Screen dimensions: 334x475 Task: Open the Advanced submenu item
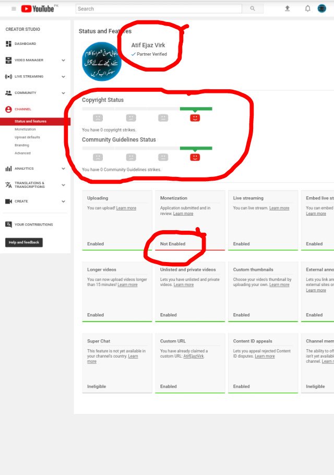click(23, 153)
